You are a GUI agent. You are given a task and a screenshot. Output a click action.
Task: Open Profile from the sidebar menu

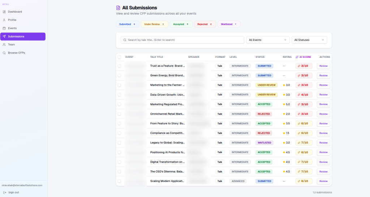click(x=23, y=20)
